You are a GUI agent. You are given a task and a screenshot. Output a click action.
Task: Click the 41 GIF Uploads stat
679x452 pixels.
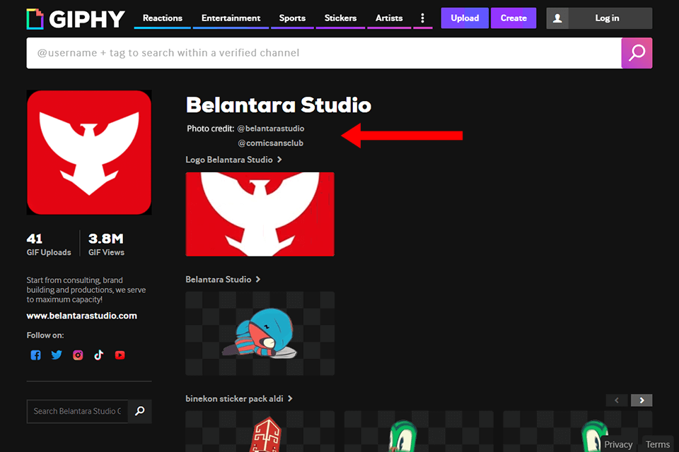(x=49, y=245)
